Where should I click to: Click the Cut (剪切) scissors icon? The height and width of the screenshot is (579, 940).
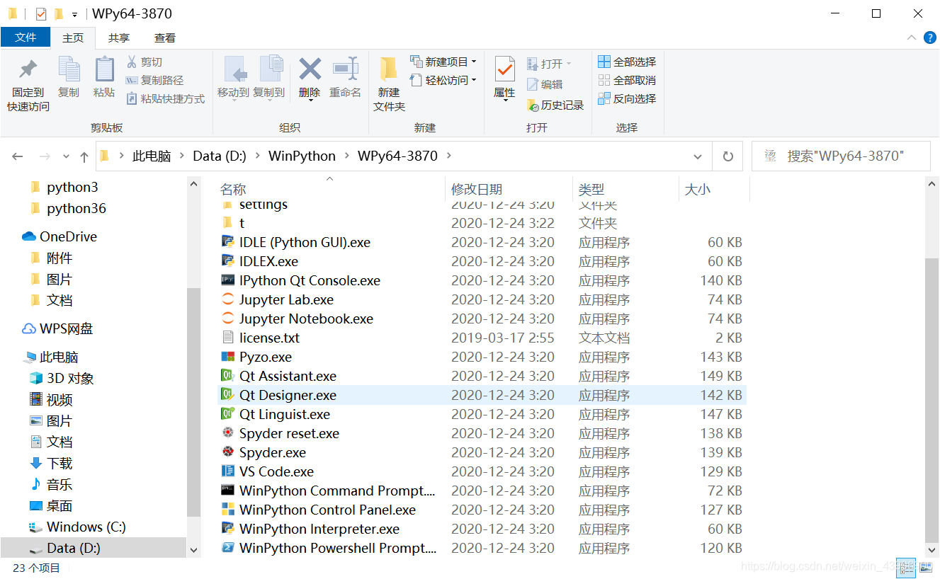click(x=132, y=62)
